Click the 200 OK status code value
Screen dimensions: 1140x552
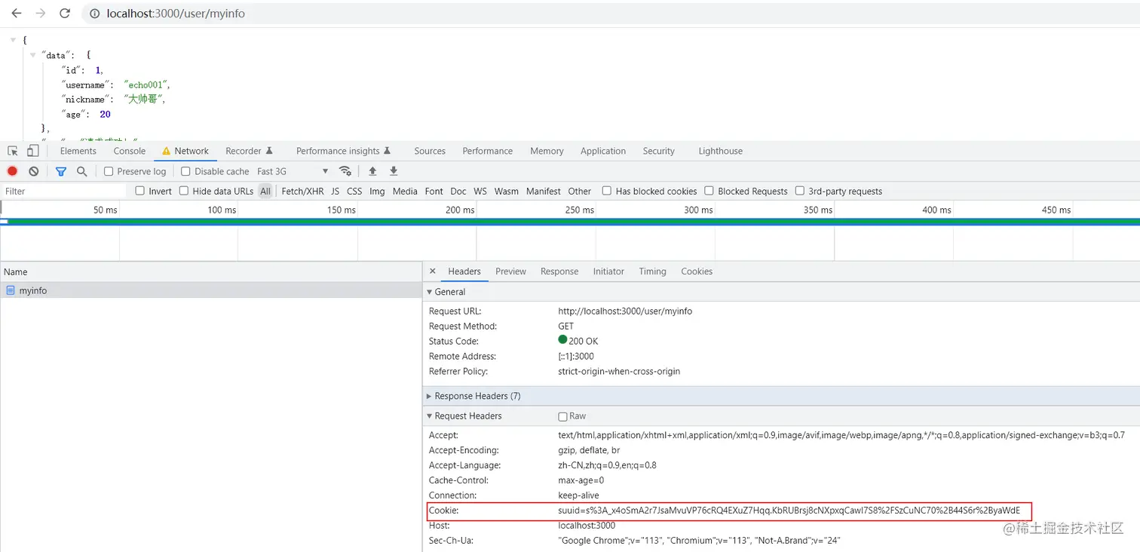pos(584,341)
